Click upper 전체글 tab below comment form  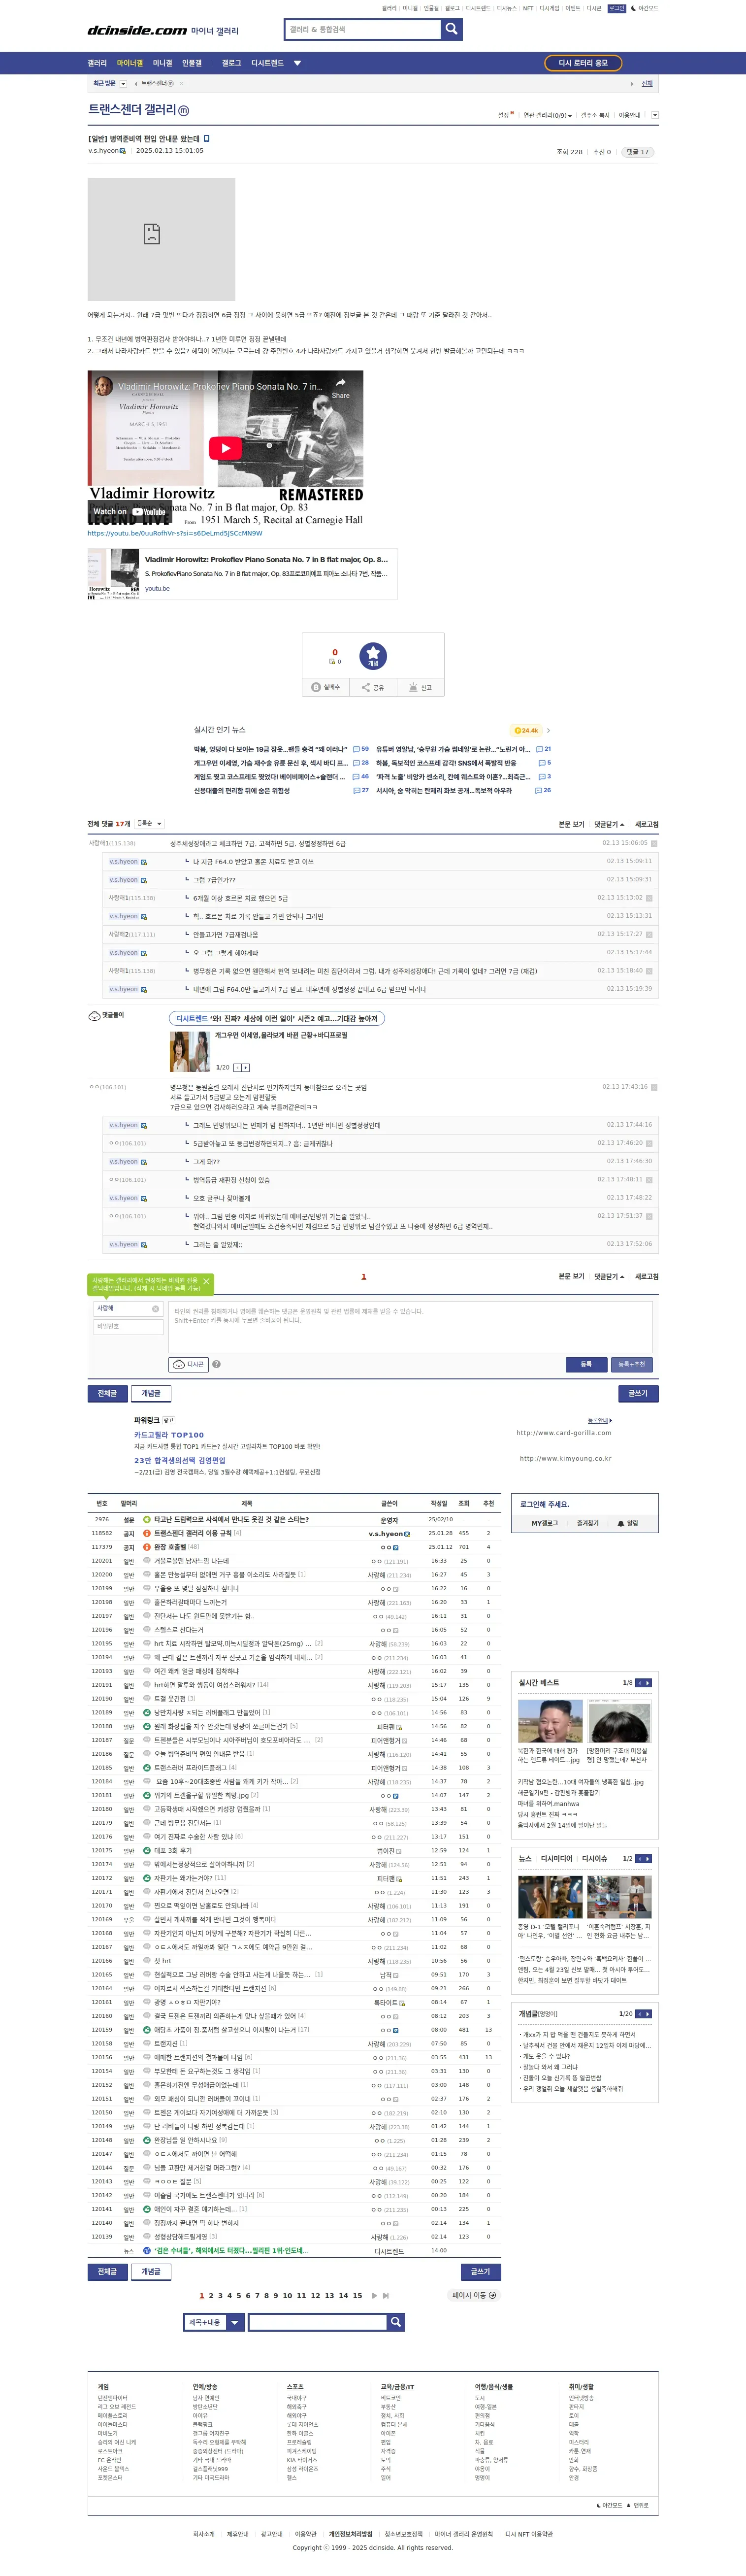pyautogui.click(x=107, y=1393)
